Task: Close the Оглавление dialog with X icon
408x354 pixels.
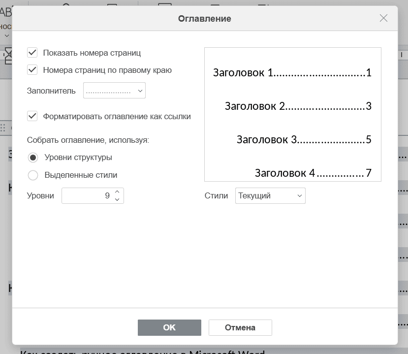Action: tap(383, 18)
